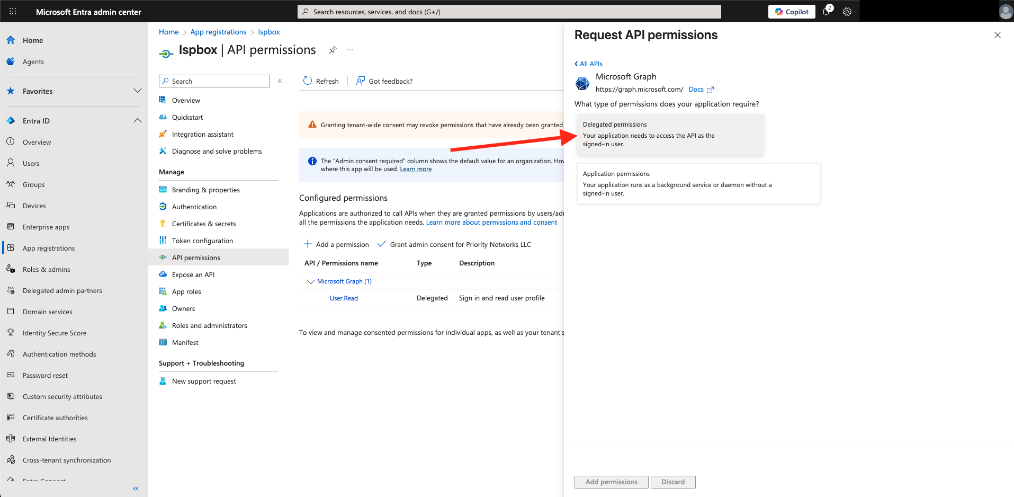Collapse the resource menu with double-chevron
Image resolution: width=1014 pixels, height=497 pixels.
[280, 81]
